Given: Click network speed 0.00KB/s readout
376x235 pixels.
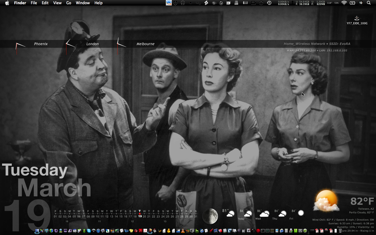Looking at the screenshot, I should pos(284,3).
